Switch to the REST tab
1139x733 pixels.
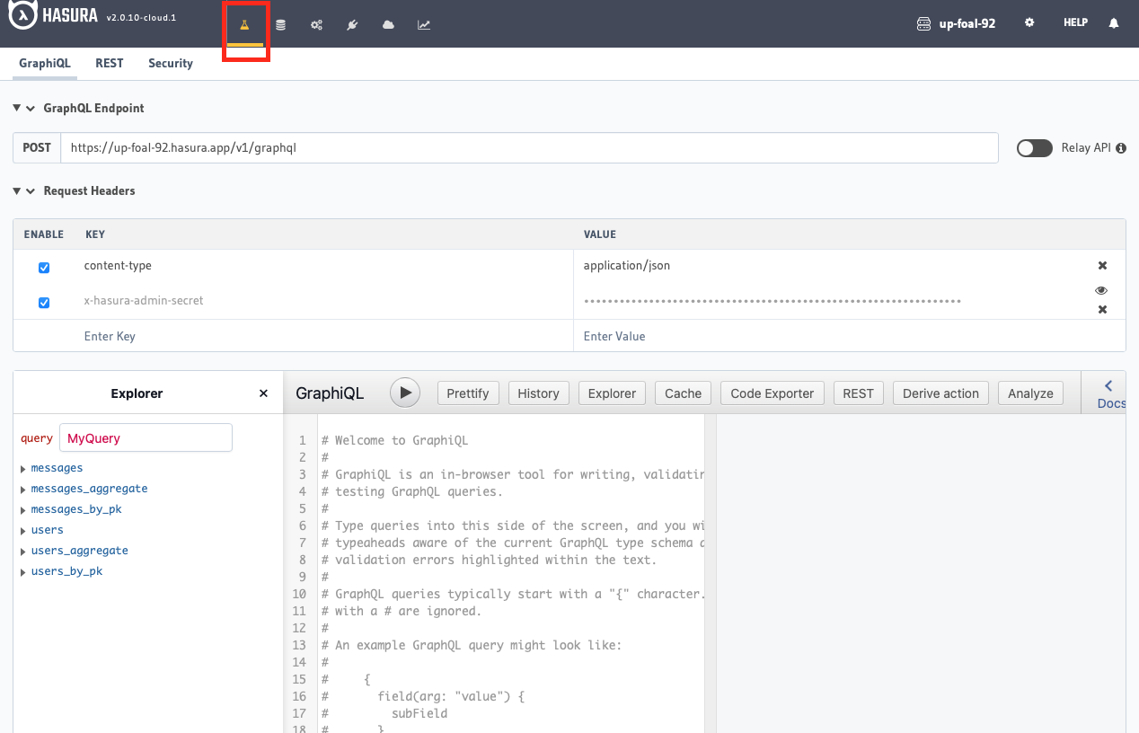(x=109, y=63)
